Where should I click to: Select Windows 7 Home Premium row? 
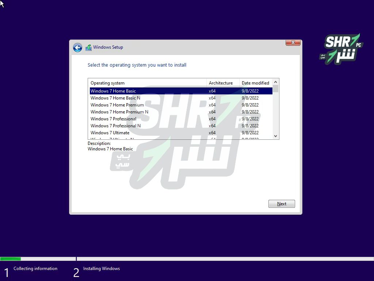point(181,105)
